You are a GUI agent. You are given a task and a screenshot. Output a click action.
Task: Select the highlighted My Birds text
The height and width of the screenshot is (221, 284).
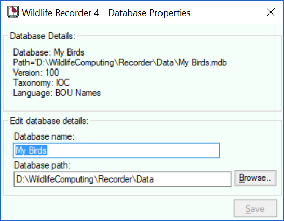pyautogui.click(x=31, y=150)
